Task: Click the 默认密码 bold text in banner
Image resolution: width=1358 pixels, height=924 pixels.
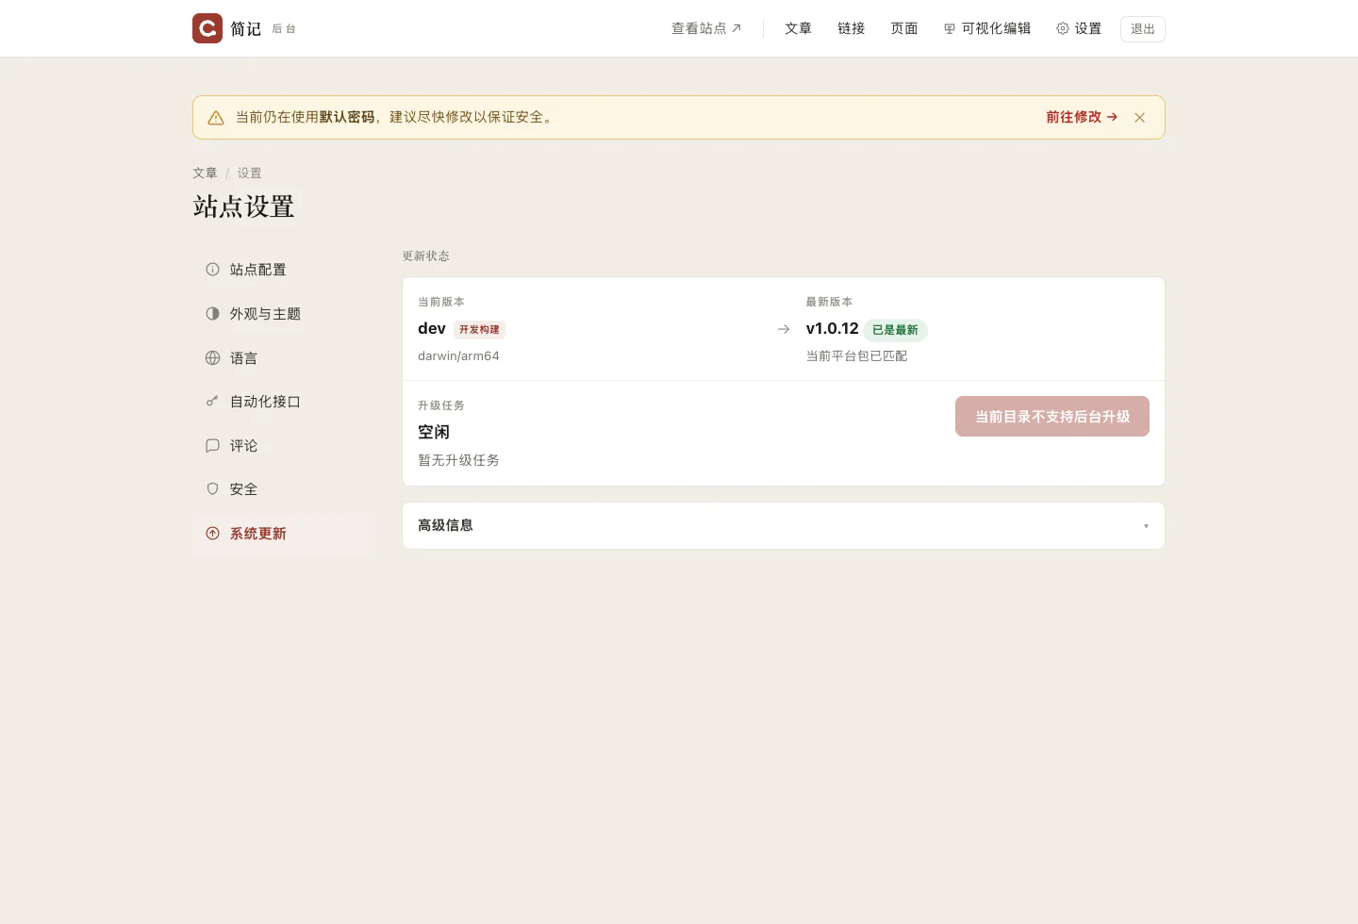Action: [x=347, y=117]
